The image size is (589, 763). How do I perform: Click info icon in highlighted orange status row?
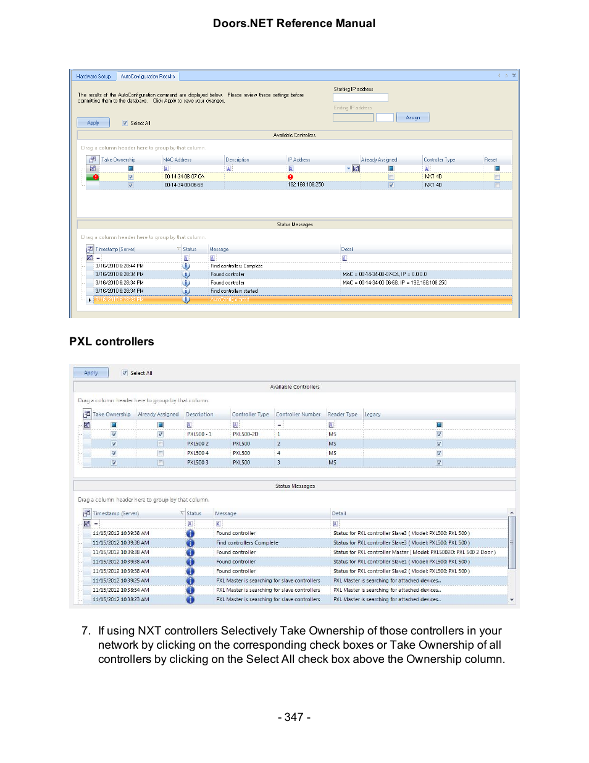tap(186, 300)
